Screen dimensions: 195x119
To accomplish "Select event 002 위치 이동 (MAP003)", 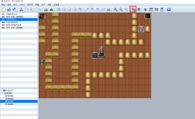I will (x=19, y=17).
